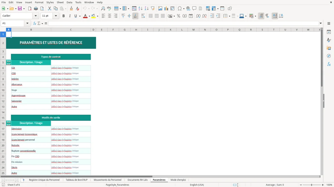Open the Borders dropdown arrow
334x187 pixels.
point(229,16)
